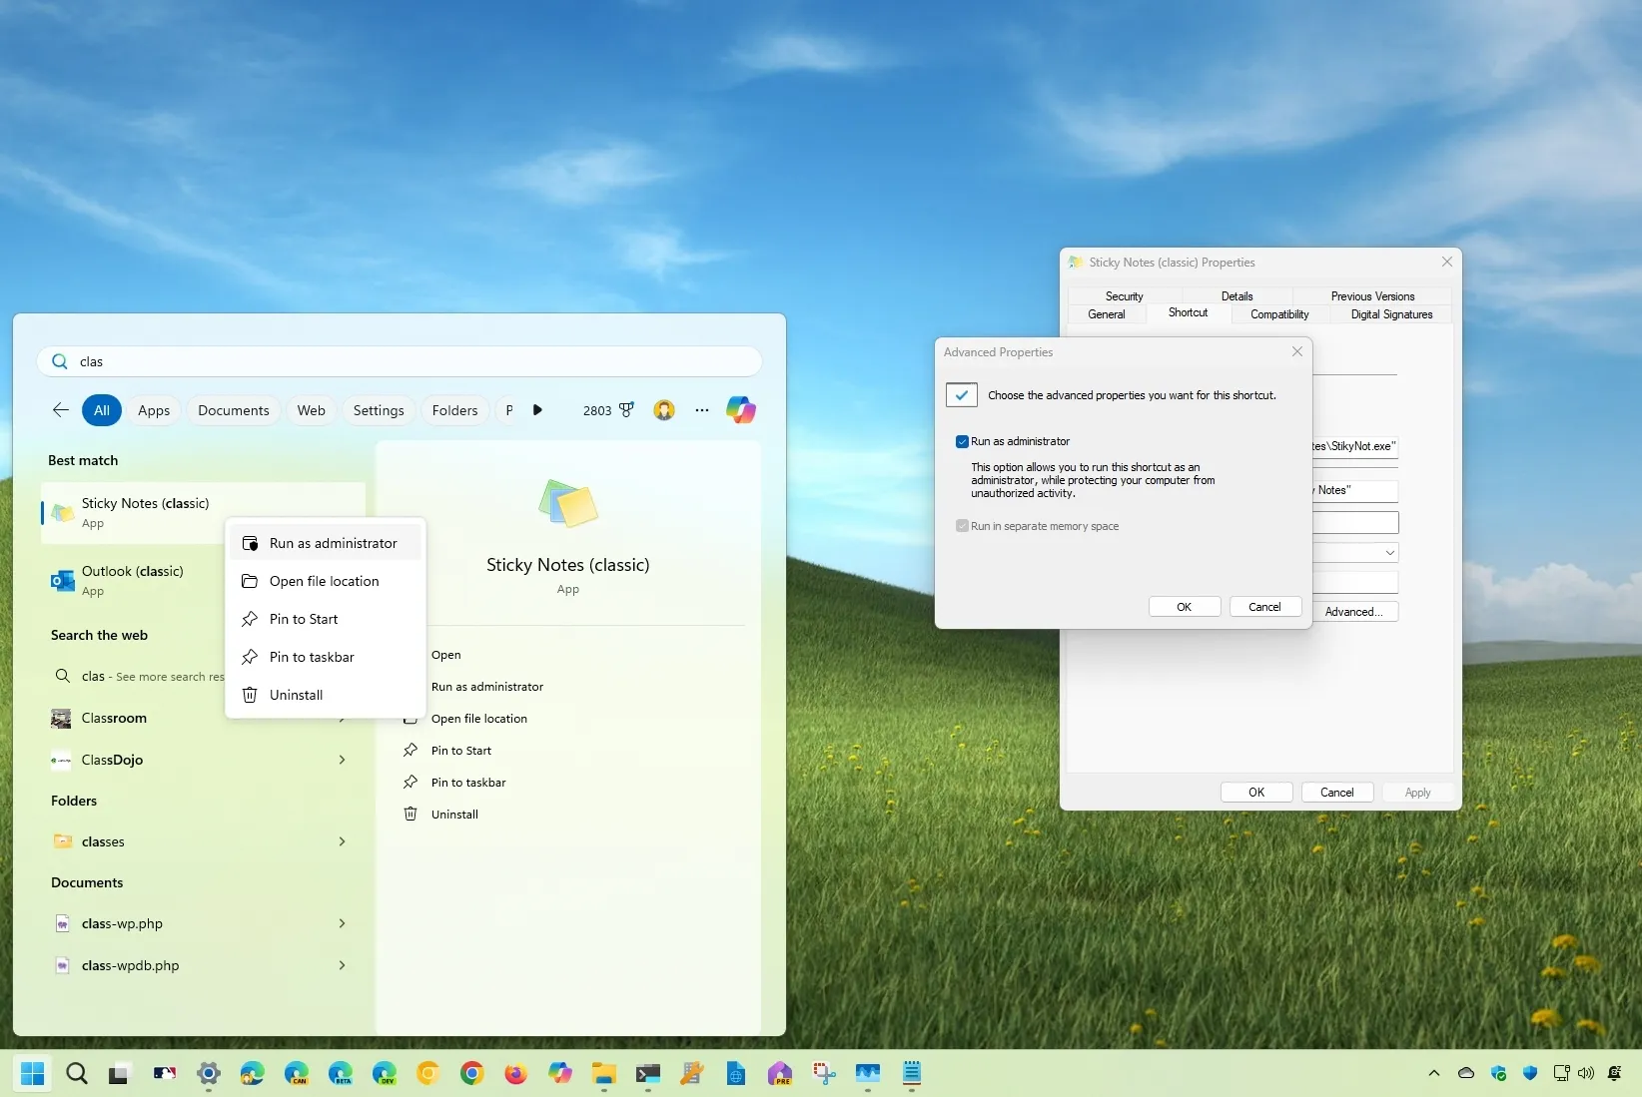Click the account profile icon in search
The height and width of the screenshot is (1097, 1642).
664,410
